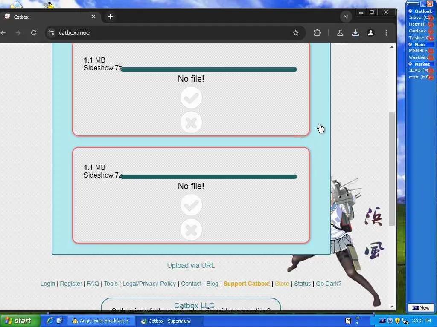This screenshot has width=437, height=327.
Task: Select Tasks item in sidebar
Action: pyautogui.click(x=420, y=37)
